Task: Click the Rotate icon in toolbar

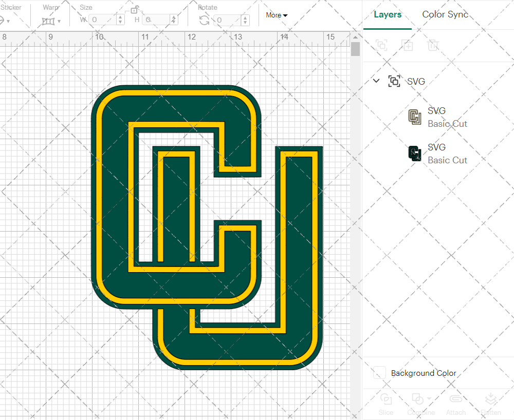Action: [x=204, y=20]
